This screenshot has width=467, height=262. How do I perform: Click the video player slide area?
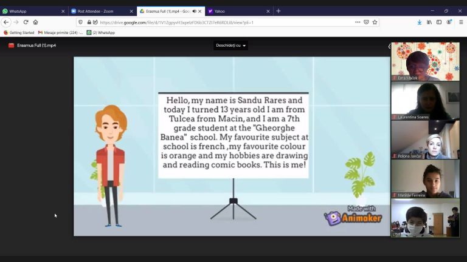(x=232, y=146)
